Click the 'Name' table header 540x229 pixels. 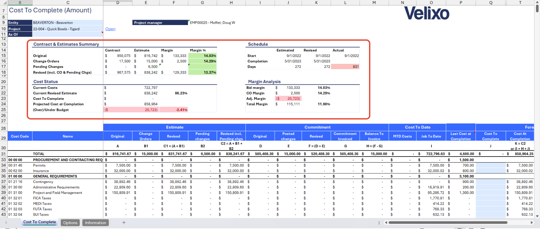pos(68,136)
